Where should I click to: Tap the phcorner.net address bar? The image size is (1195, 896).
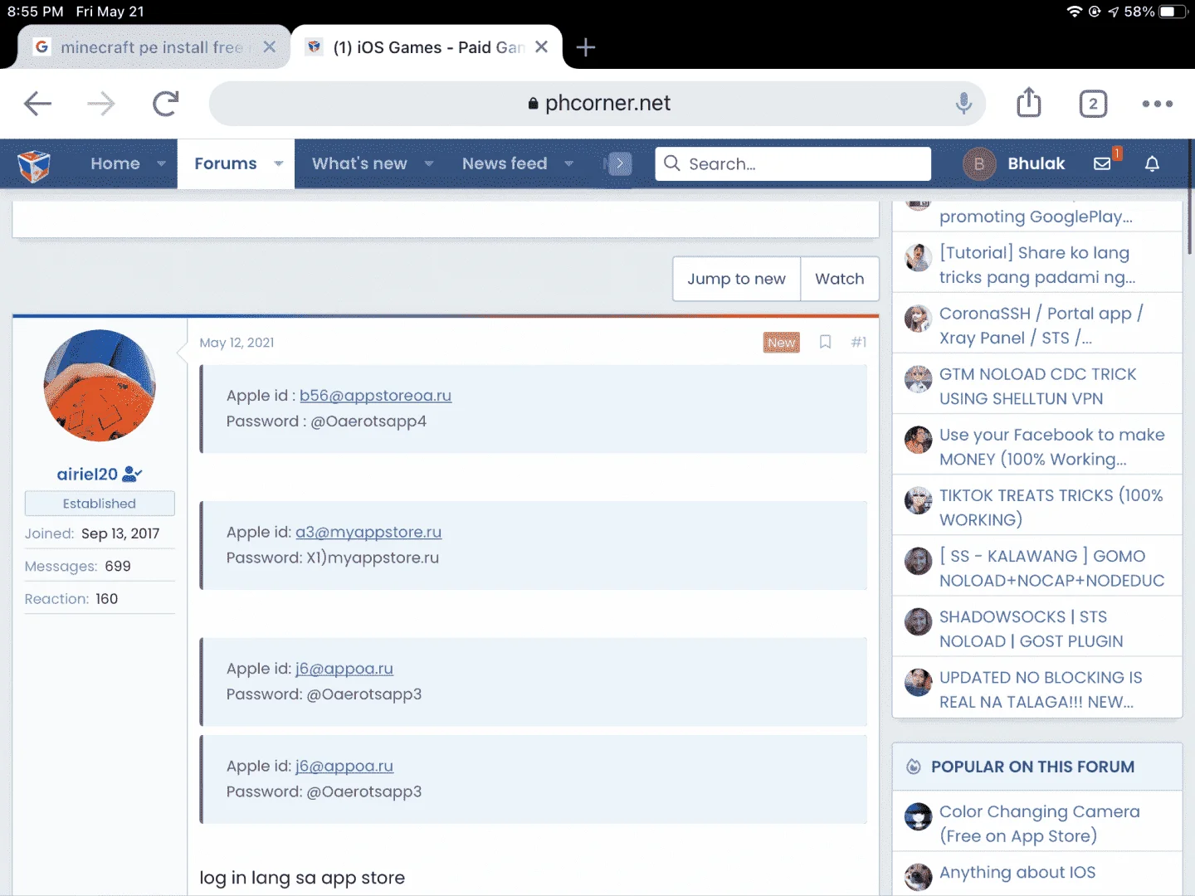pyautogui.click(x=597, y=104)
